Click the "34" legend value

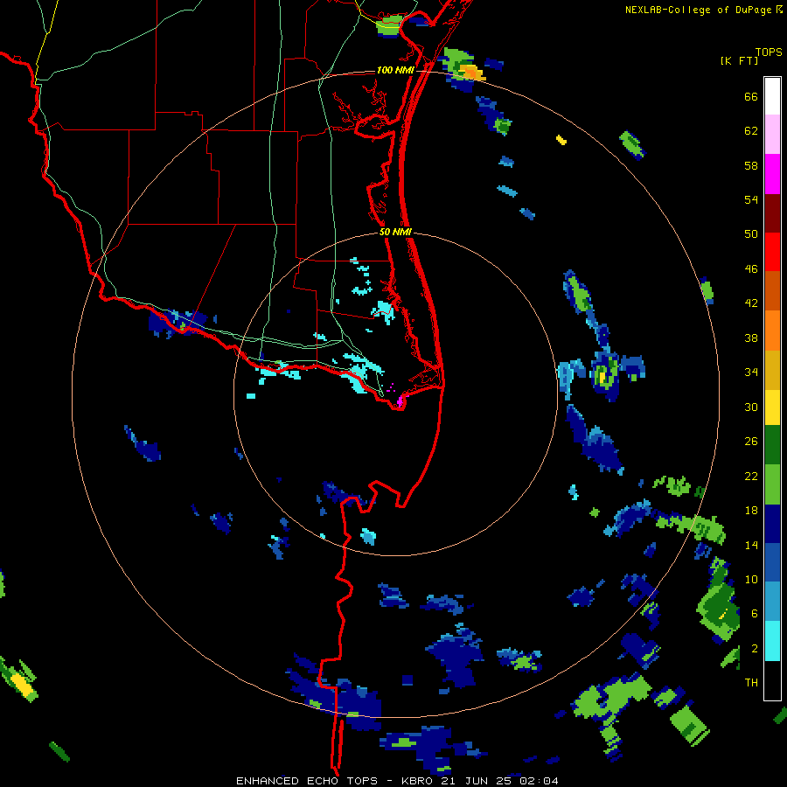tap(751, 373)
